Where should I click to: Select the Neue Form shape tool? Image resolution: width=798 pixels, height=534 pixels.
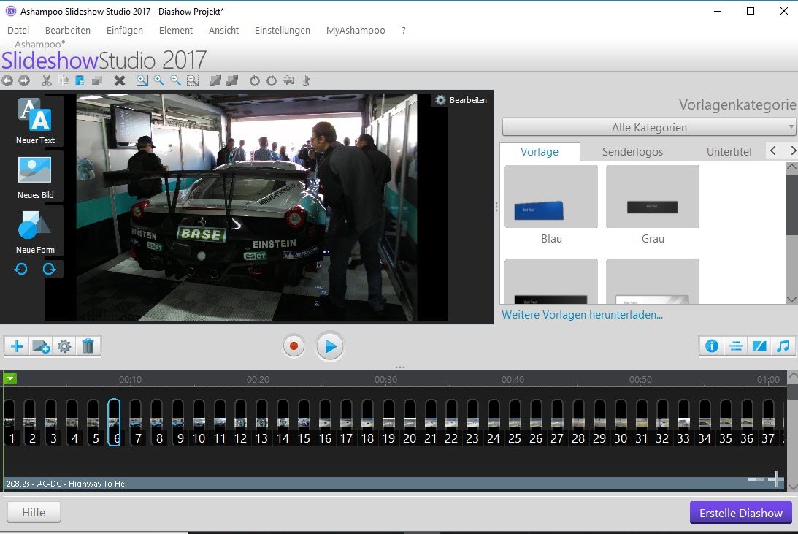pos(35,225)
